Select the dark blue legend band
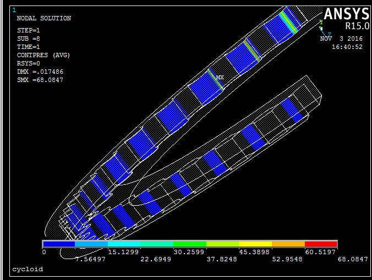372x280 pixels. (x=59, y=244)
